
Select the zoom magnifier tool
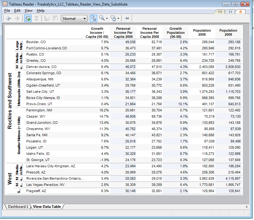coord(102,18)
